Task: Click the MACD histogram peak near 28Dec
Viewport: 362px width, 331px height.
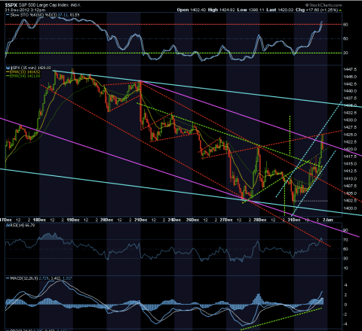Action: (258, 299)
